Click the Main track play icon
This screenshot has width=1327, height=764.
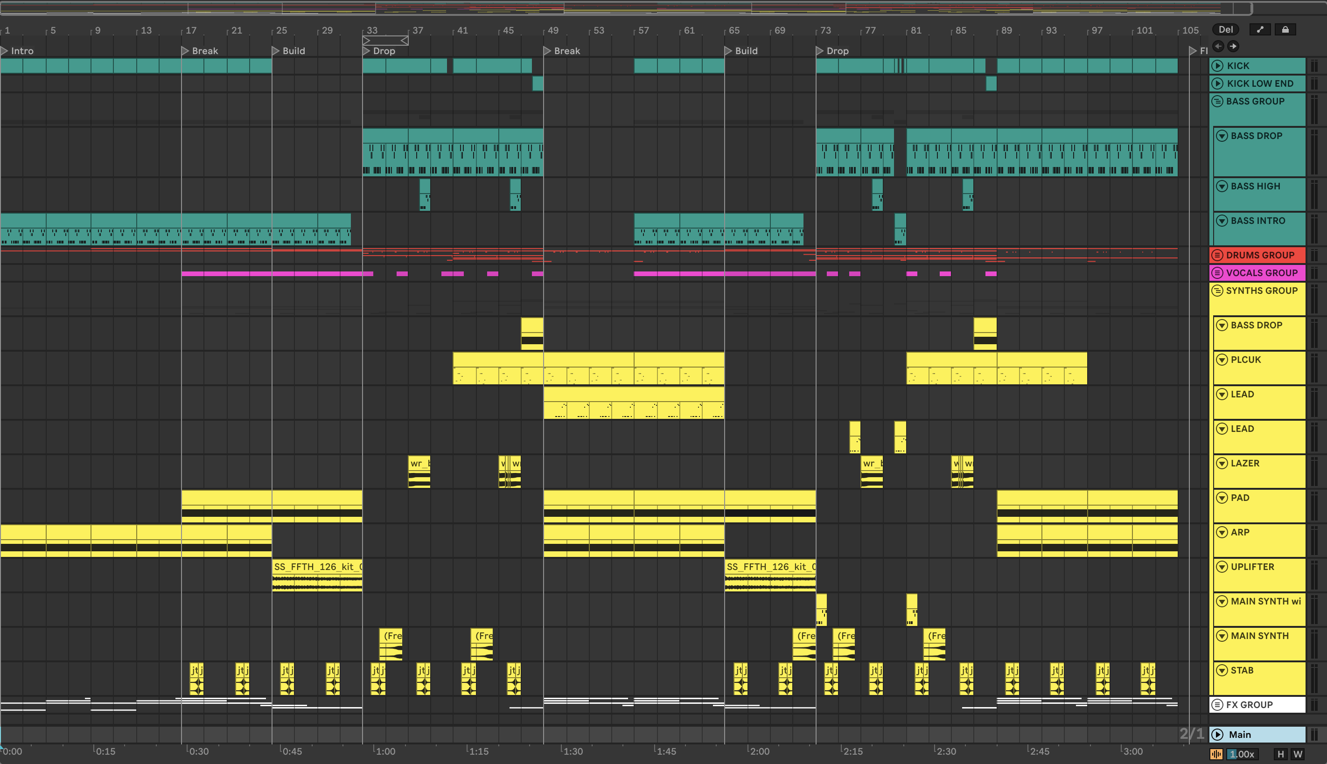[x=1218, y=735]
